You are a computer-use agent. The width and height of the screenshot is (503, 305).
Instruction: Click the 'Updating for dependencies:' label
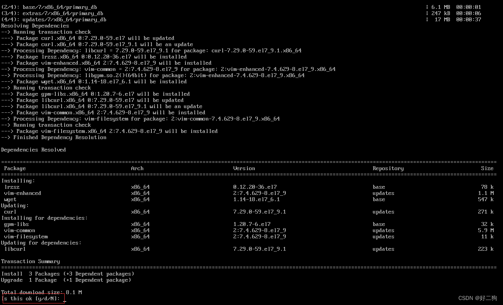tap(41, 243)
